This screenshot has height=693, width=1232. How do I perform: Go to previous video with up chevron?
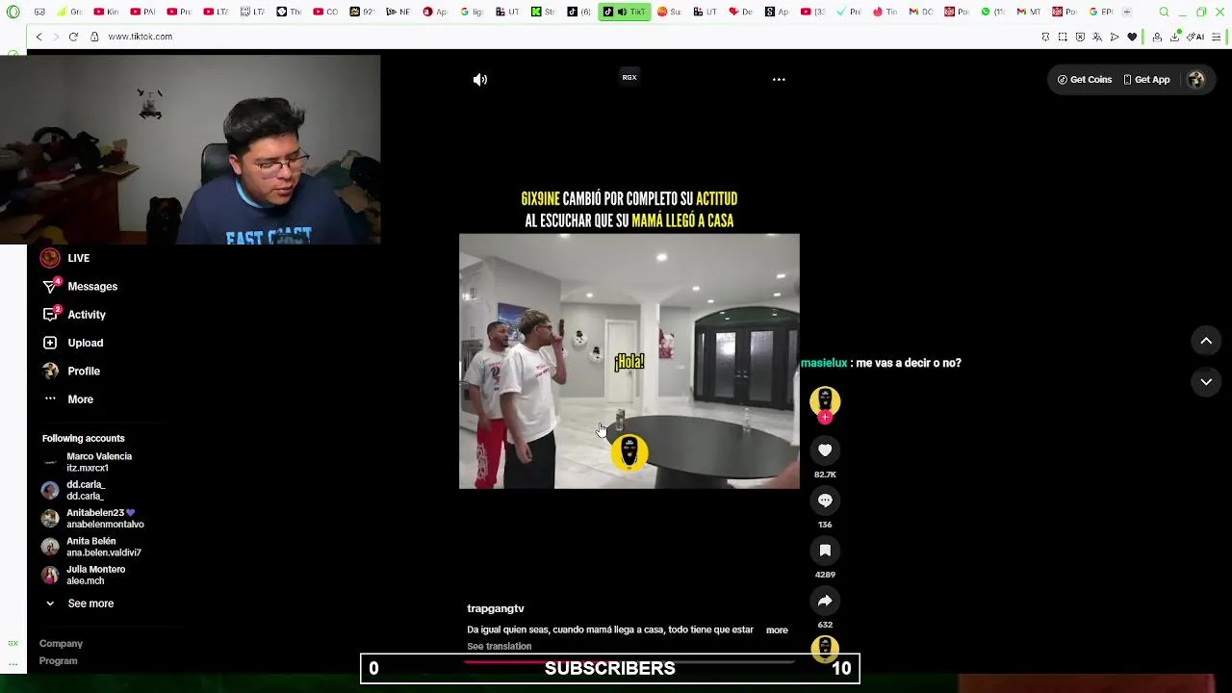(1206, 341)
